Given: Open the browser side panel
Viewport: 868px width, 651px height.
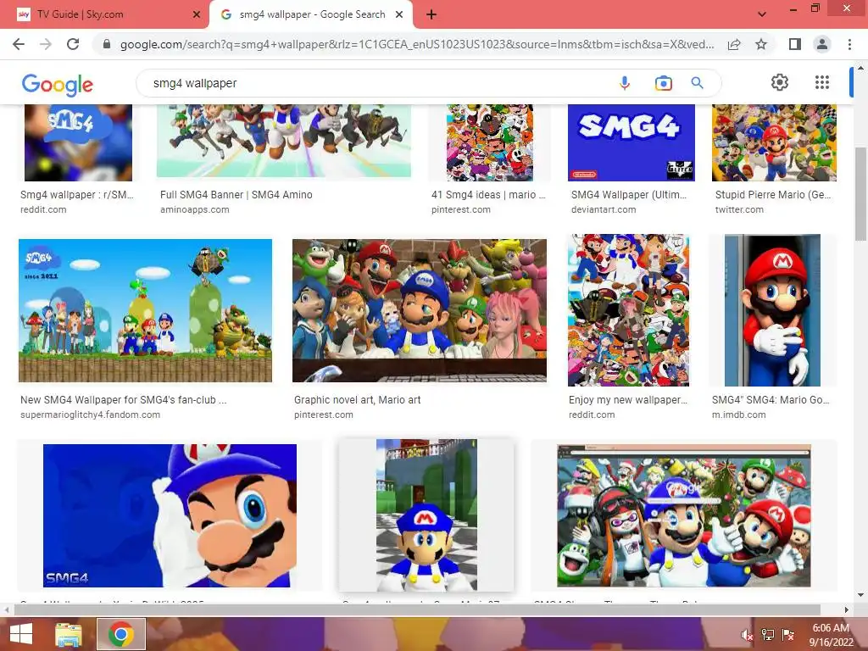Looking at the screenshot, I should pyautogui.click(x=794, y=44).
